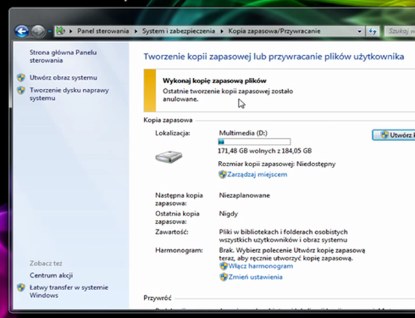The width and height of the screenshot is (415, 318).
Task: Open Łatwy transfer w systemie Windows
Action: 69,291
